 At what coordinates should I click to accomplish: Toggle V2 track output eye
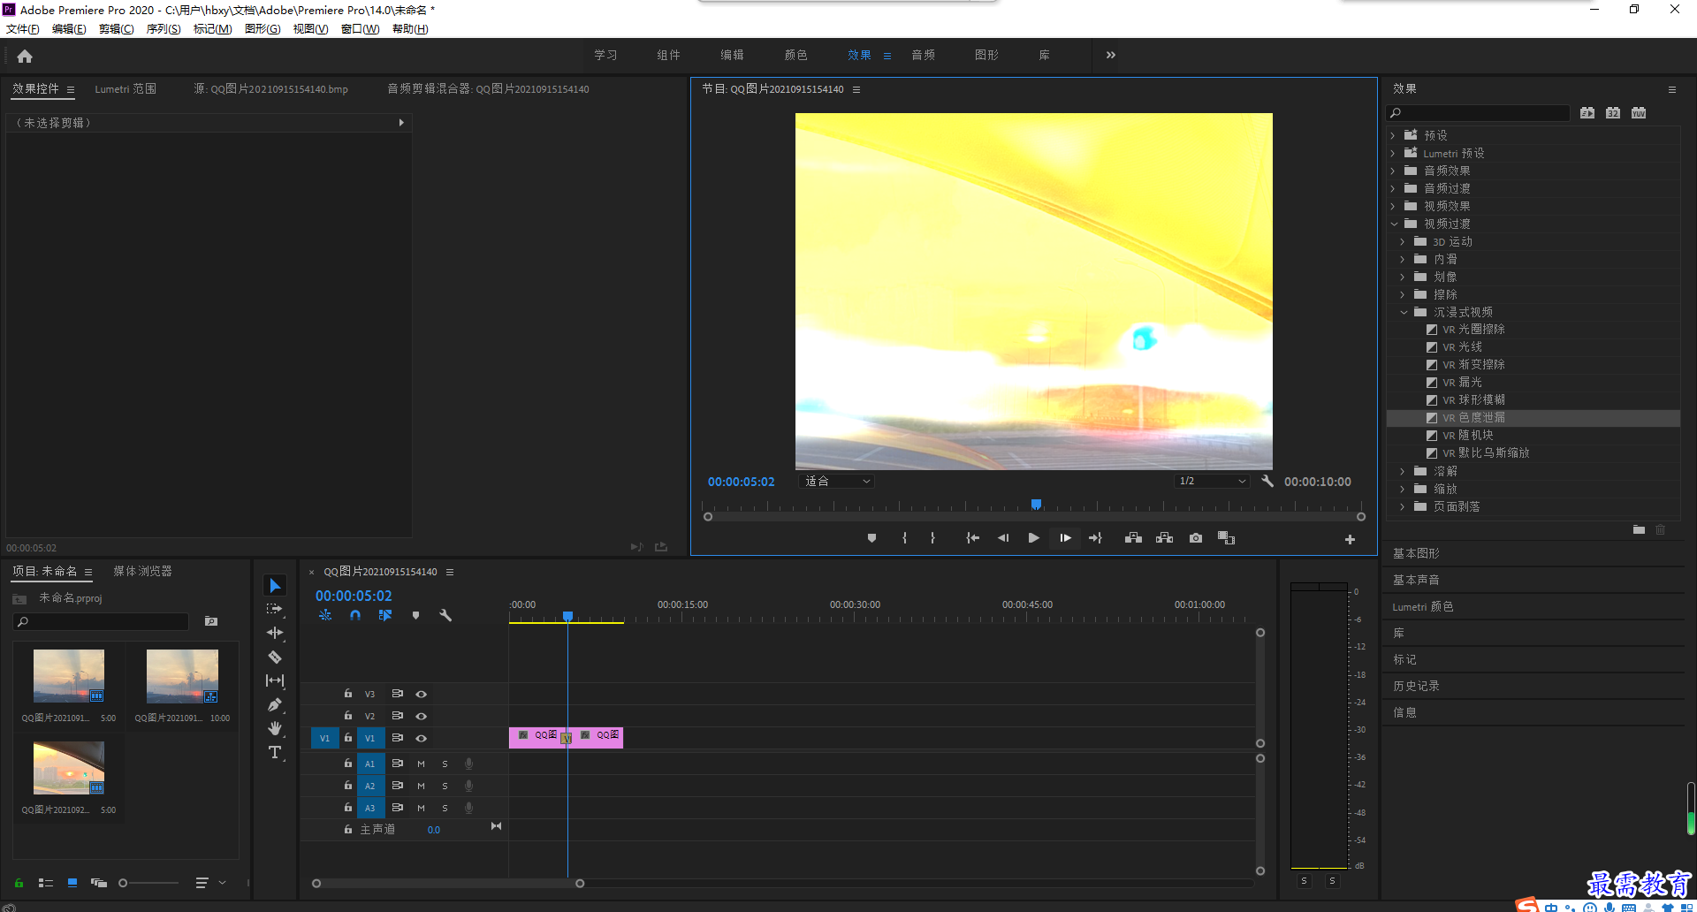[x=422, y=717]
